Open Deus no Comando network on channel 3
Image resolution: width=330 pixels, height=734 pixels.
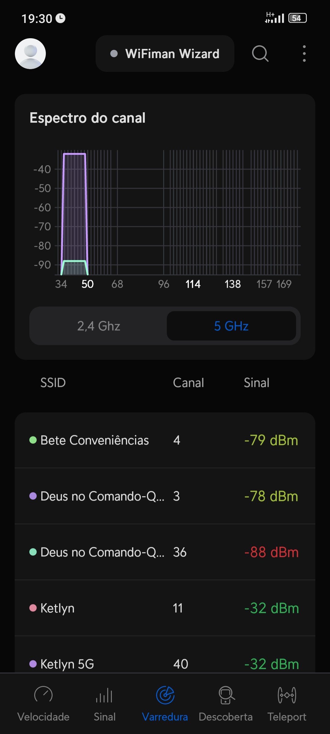pyautogui.click(x=165, y=496)
